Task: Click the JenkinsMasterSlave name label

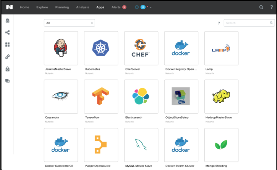Action: pyautogui.click(x=58, y=69)
